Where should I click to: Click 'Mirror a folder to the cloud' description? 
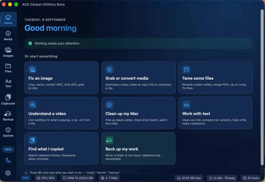133,157
